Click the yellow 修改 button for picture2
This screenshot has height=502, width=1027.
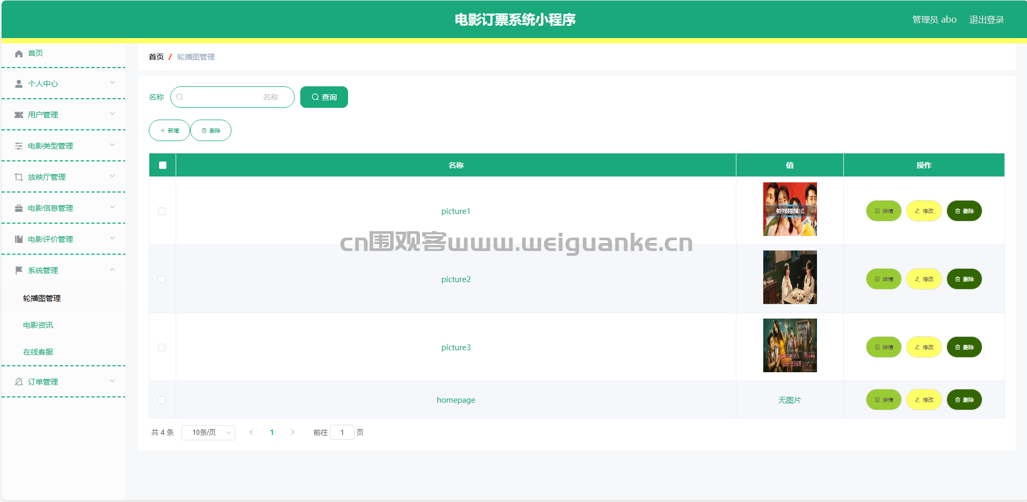[924, 279]
